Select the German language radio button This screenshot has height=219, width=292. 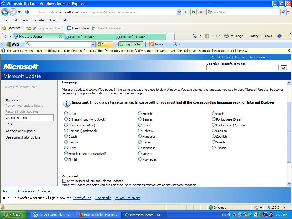(140, 119)
